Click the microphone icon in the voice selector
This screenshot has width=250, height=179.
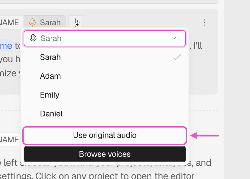[33, 38]
